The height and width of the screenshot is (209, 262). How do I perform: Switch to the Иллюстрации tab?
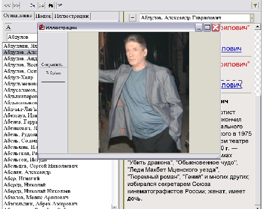[72, 16]
